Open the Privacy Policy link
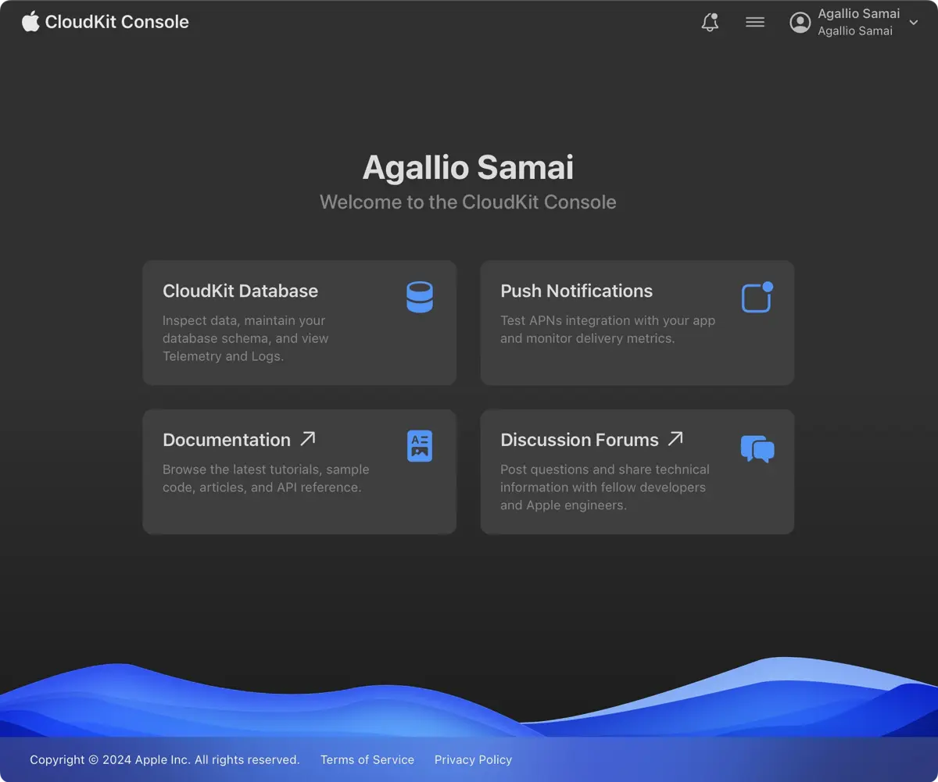This screenshot has height=782, width=938. [x=473, y=759]
